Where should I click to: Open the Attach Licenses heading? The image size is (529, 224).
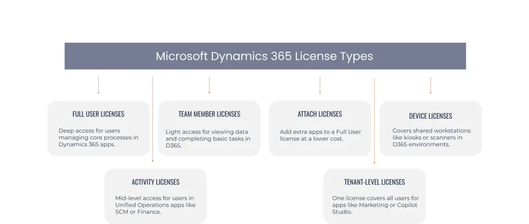320,114
